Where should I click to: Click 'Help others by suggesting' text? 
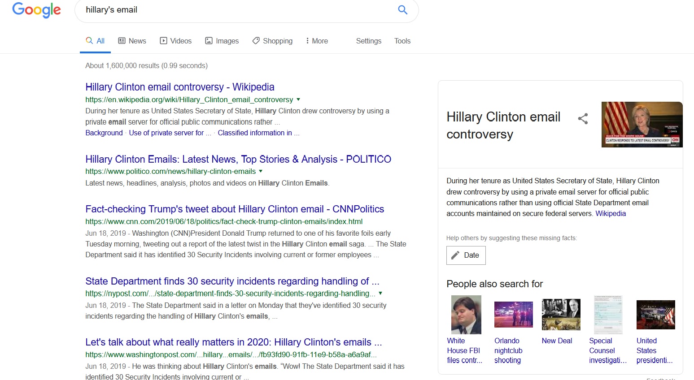pyautogui.click(x=511, y=238)
